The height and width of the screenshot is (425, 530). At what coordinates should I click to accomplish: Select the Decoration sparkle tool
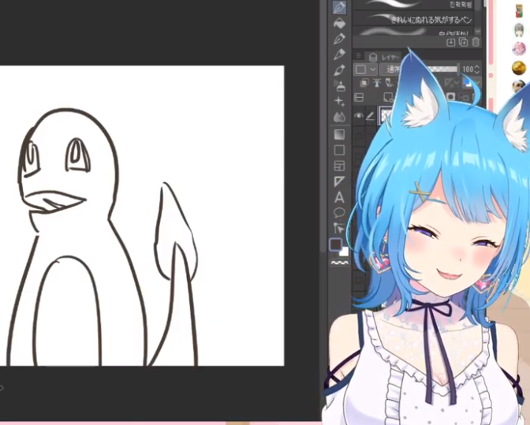coord(339,102)
